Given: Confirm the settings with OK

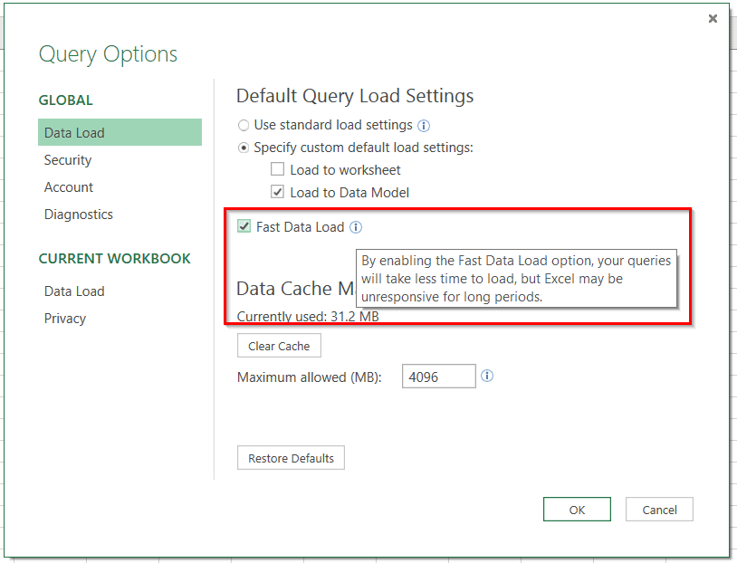Looking at the screenshot, I should (577, 510).
